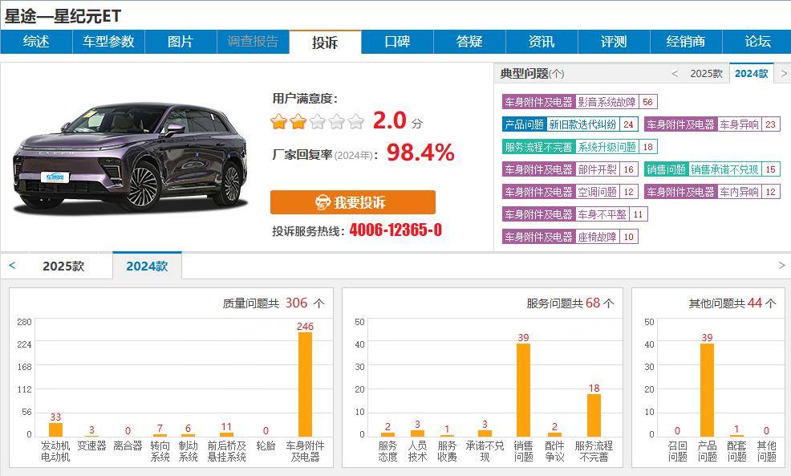Click the headset icon on 我要投诉 button

(322, 202)
